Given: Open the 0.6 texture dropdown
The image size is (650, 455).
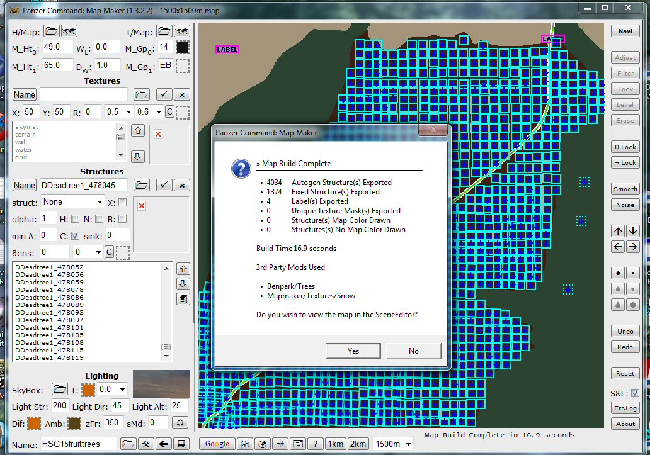Looking at the screenshot, I should (x=159, y=112).
